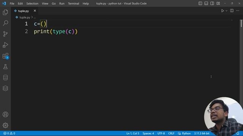Open the Extensions view

pyautogui.click(x=5, y=56)
